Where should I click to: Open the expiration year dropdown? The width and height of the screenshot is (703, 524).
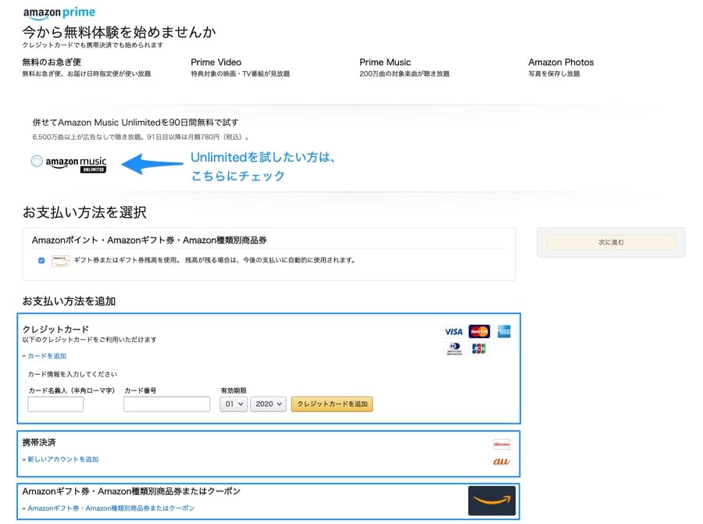tap(268, 404)
